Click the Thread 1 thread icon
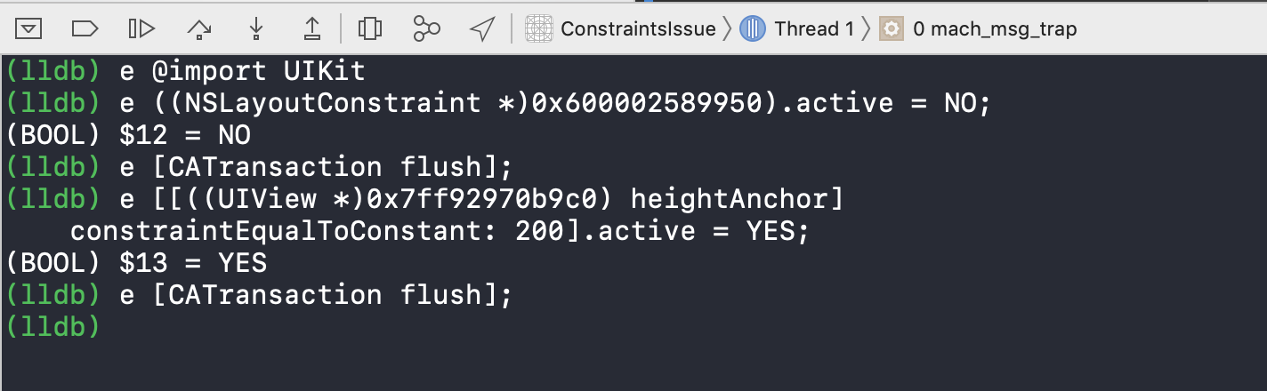This screenshot has width=1267, height=391. pos(753,29)
